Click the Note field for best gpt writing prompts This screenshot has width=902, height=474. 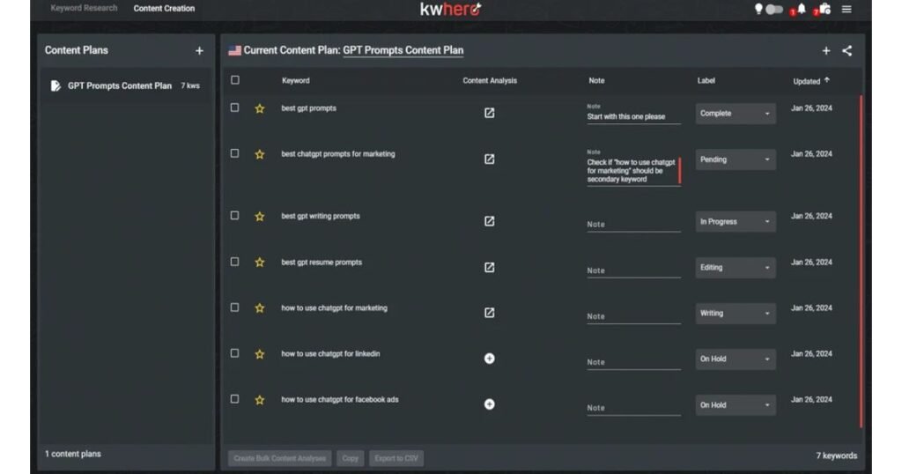pos(633,225)
